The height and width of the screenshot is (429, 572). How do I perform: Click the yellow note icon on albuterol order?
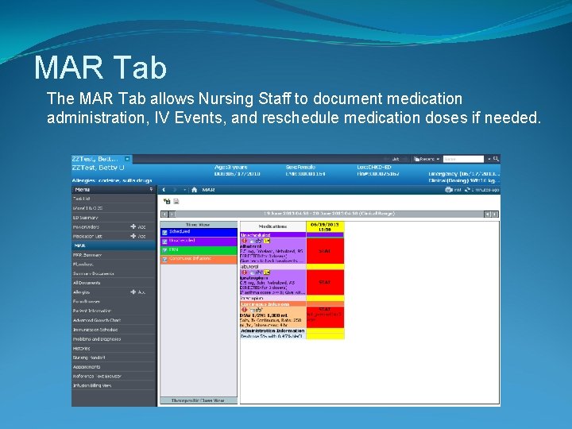tap(267, 242)
